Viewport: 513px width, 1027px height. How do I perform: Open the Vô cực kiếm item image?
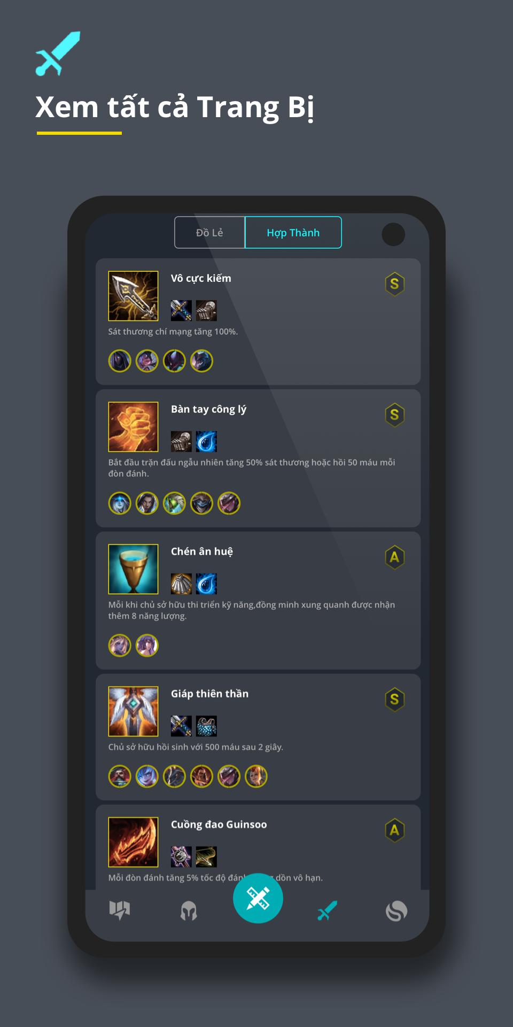tap(133, 296)
